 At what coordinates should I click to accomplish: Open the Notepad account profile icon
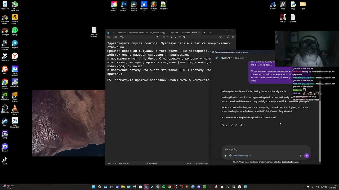(x=228, y=37)
